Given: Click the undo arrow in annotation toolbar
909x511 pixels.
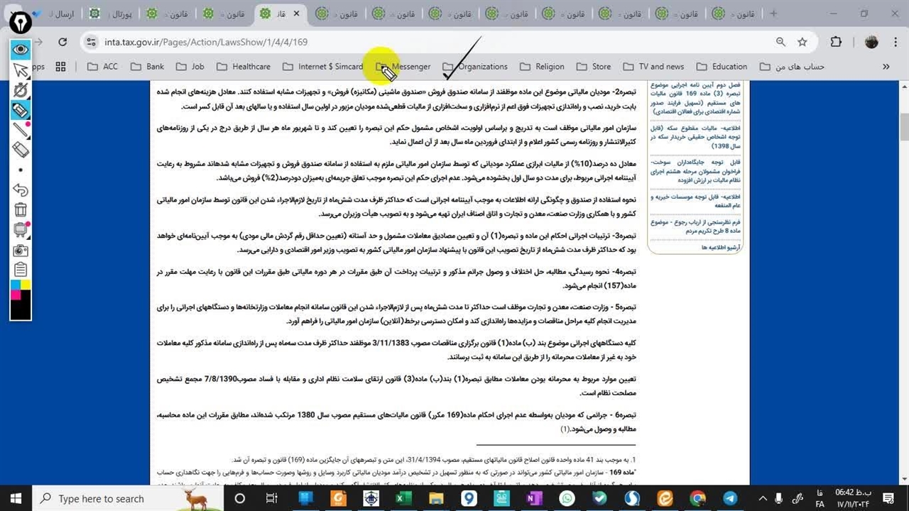Looking at the screenshot, I should (x=21, y=189).
